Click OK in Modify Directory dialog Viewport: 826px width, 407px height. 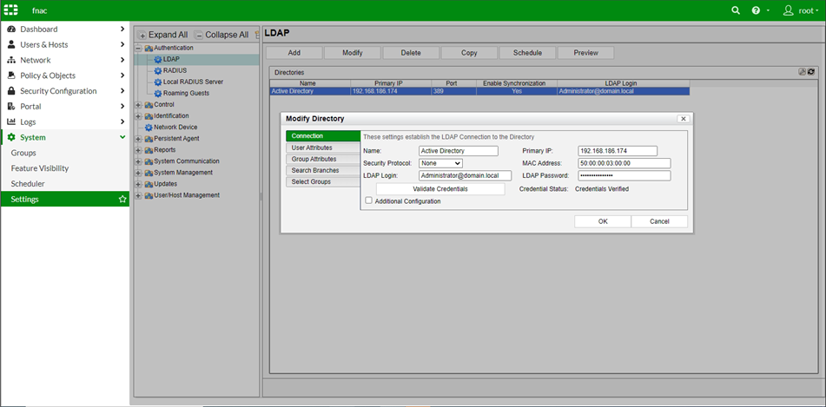603,221
